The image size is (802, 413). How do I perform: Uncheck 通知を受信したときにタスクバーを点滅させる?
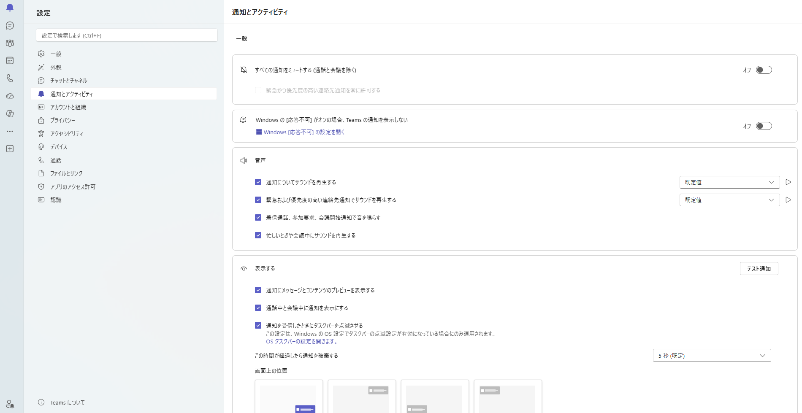pos(258,326)
